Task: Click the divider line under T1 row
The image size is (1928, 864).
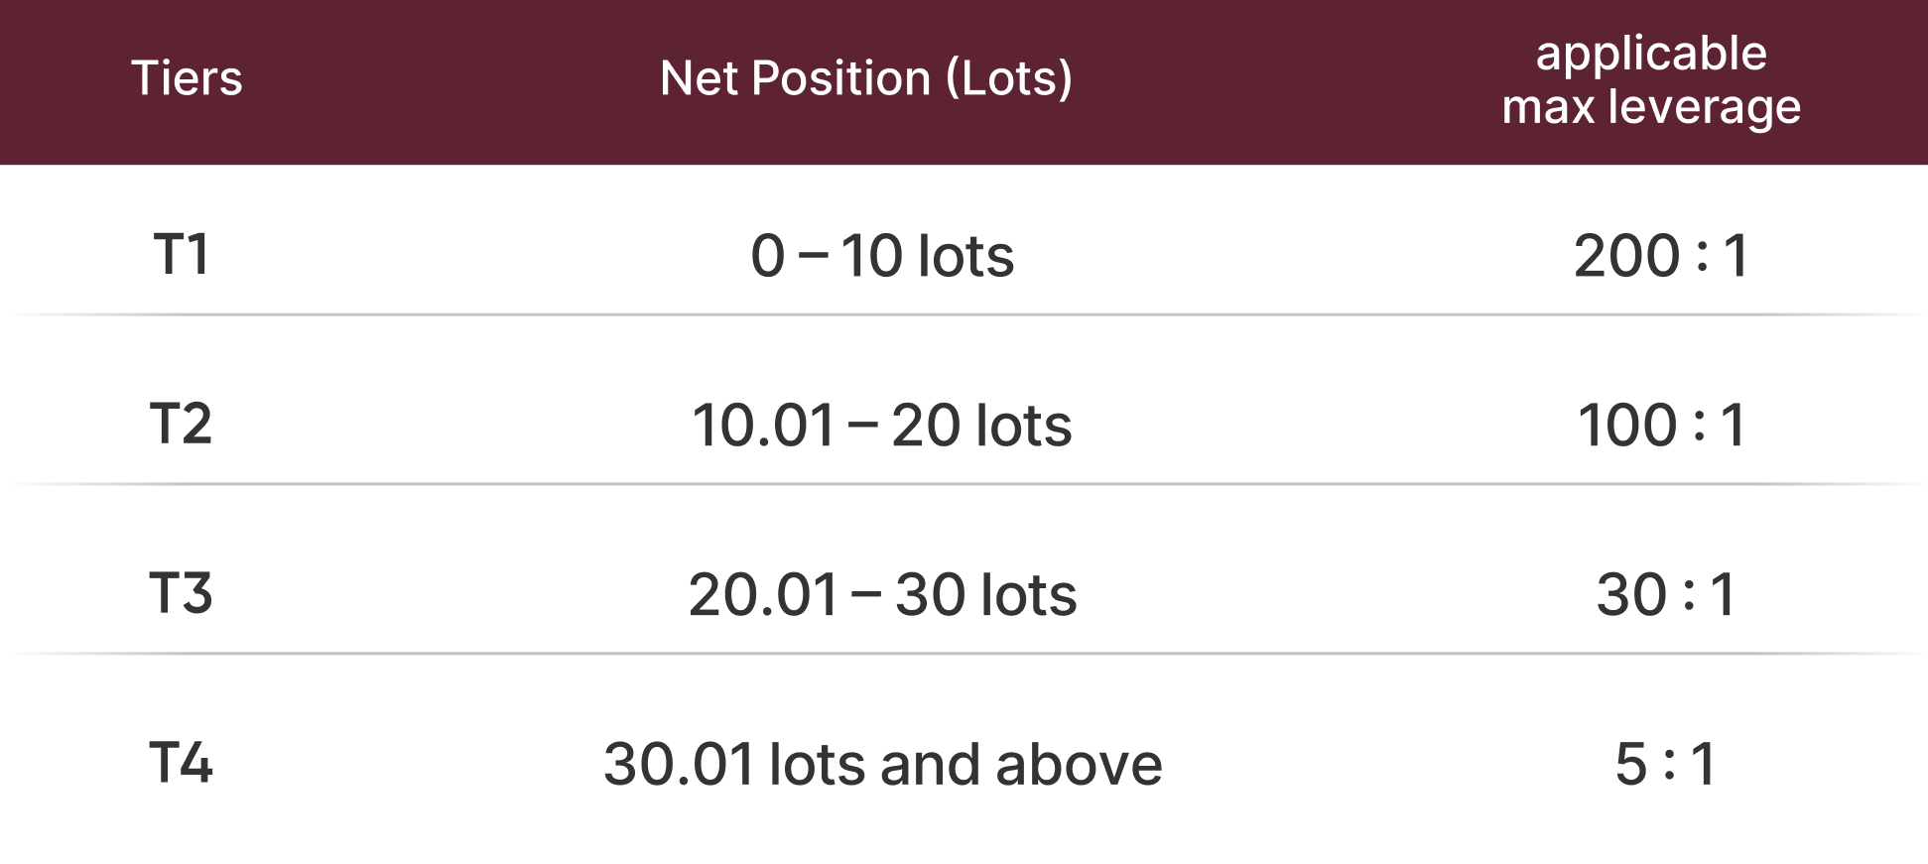Action: 963,314
